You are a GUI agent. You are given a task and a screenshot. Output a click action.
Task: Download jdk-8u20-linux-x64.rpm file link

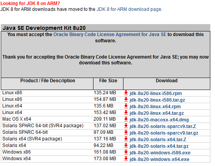[155, 107]
